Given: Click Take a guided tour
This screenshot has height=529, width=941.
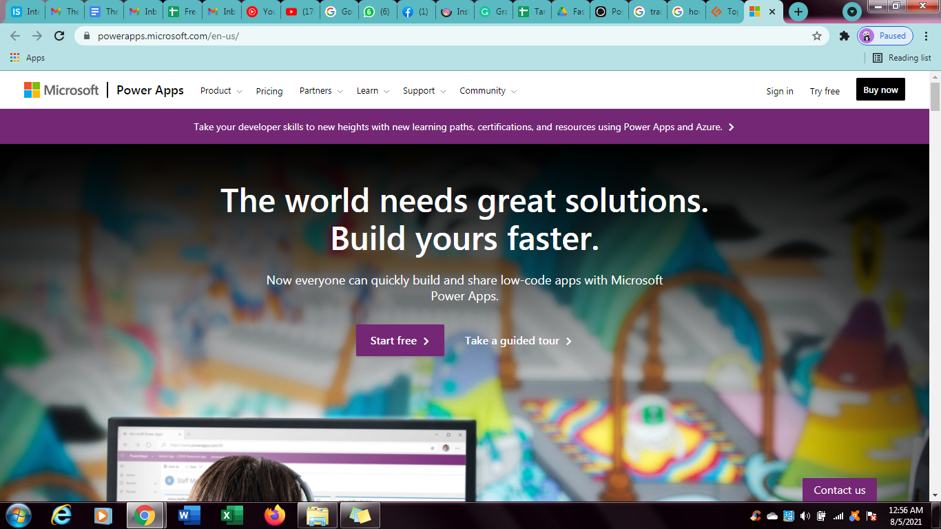Looking at the screenshot, I should [518, 341].
